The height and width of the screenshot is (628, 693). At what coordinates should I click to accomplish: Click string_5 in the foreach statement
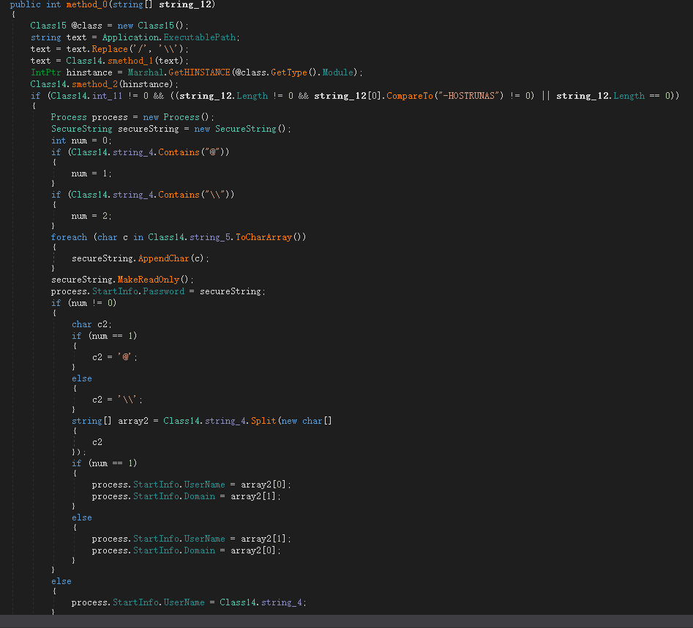pyautogui.click(x=209, y=237)
